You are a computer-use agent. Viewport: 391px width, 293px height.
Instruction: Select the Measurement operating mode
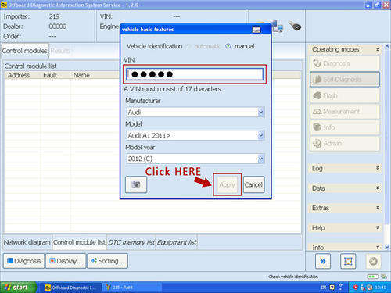click(x=345, y=112)
